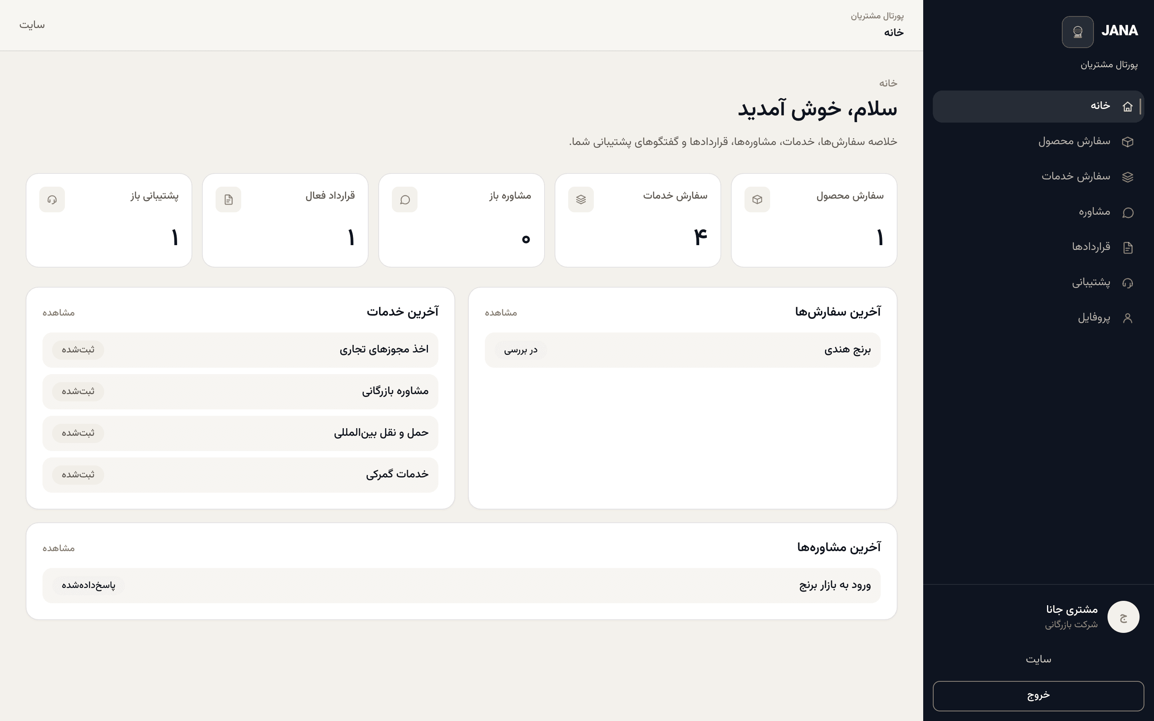This screenshot has width=1154, height=721.
Task: Click the box icon on سفارش محصول card
Action: click(757, 199)
